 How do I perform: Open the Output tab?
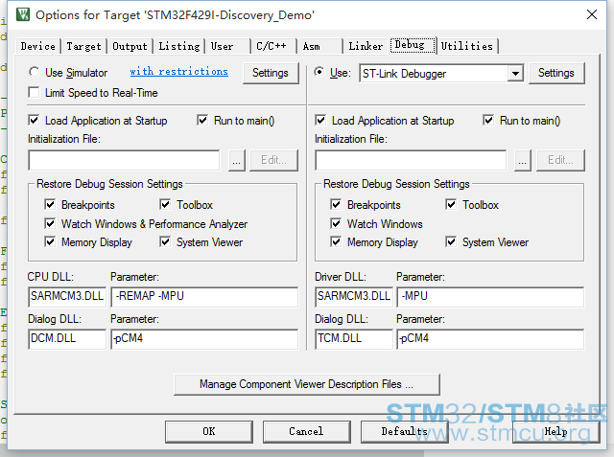(130, 46)
